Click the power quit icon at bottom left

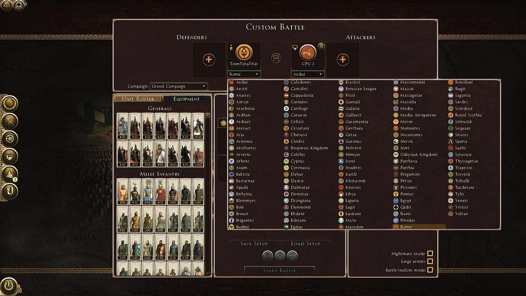(8, 285)
